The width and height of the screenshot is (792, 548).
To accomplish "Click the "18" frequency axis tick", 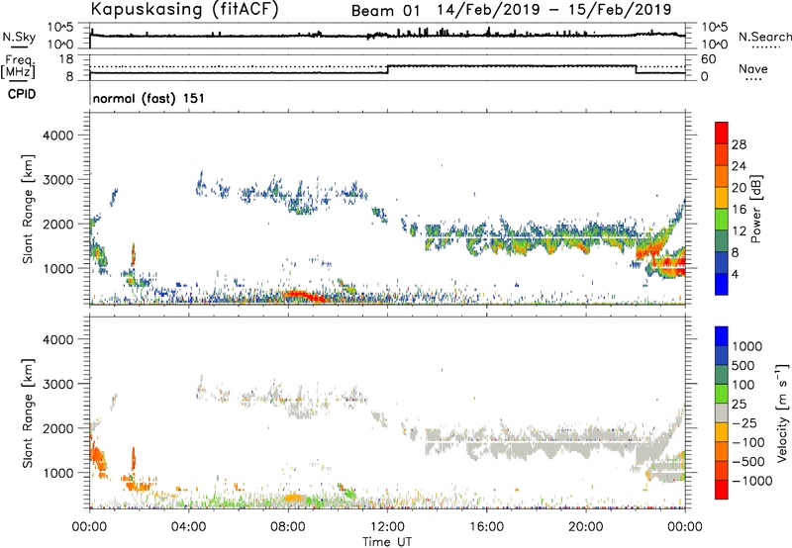I will pos(66,59).
